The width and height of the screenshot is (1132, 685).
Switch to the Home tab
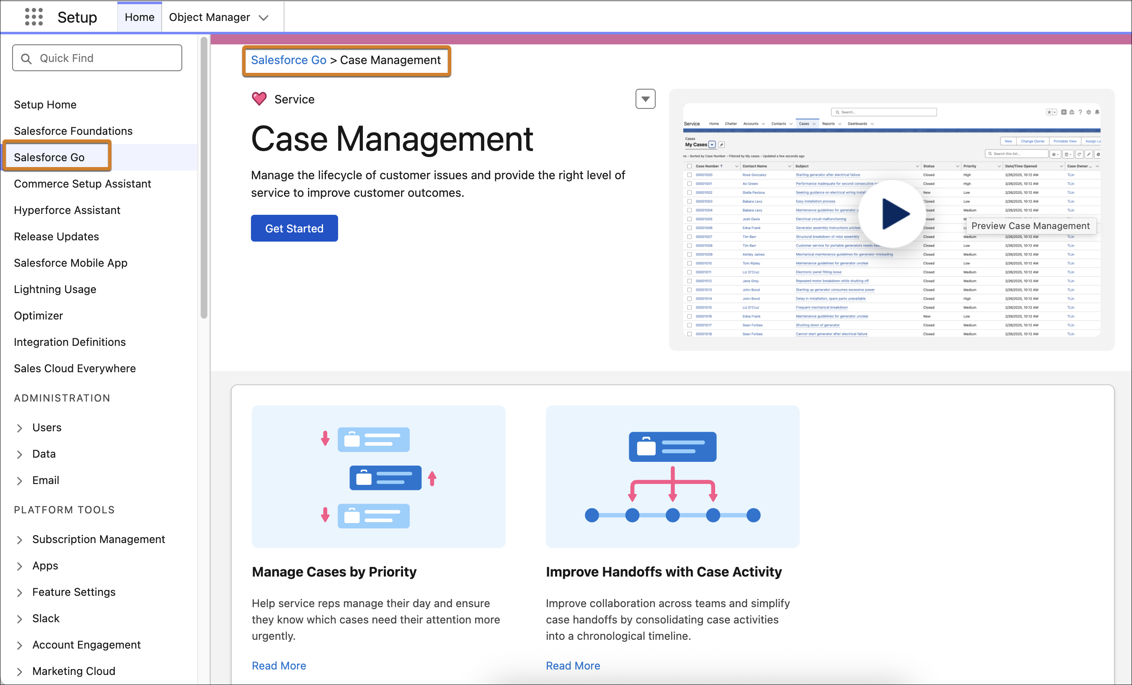(140, 17)
